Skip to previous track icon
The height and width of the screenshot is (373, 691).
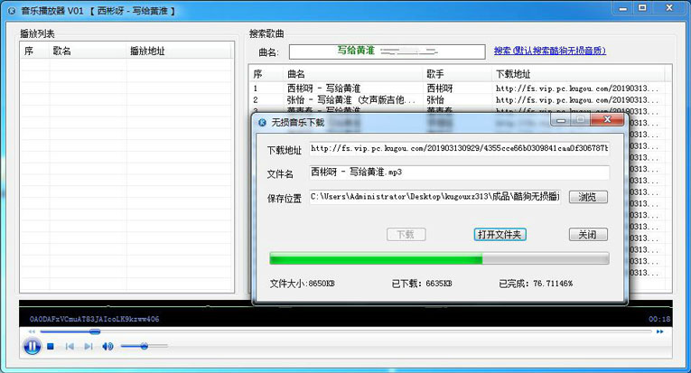click(x=70, y=346)
